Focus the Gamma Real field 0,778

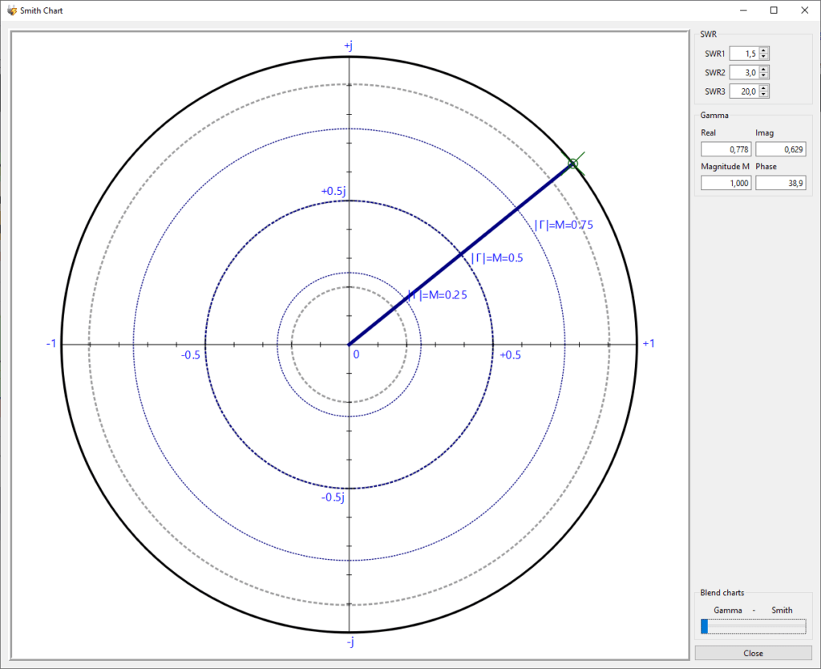click(x=726, y=149)
